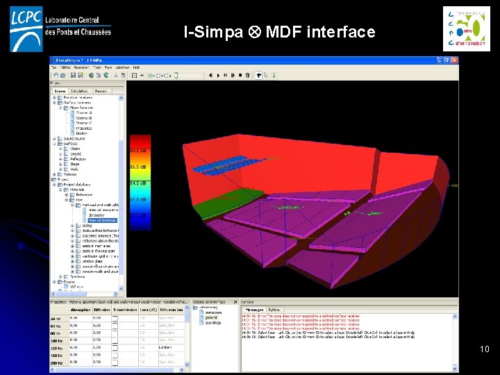Toggle Transmission checkbox for 80 Hz row
Image resolution: width=500 pixels, height=375 pixels.
[x=115, y=333]
